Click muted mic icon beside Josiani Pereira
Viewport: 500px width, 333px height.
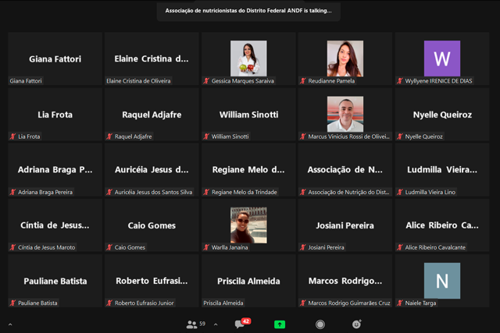[302, 247]
